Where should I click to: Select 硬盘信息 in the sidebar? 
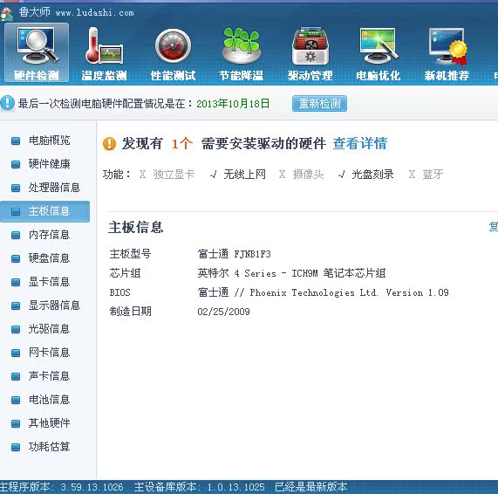(x=49, y=258)
